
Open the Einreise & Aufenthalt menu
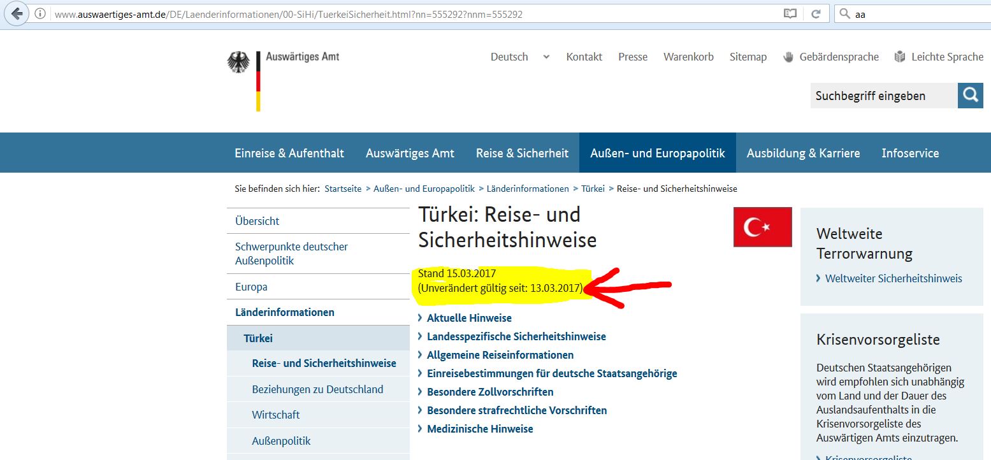[x=289, y=153]
